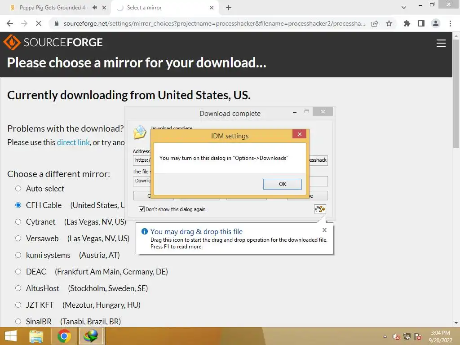Stop loading the page
This screenshot has height=345, width=460.
39,23
